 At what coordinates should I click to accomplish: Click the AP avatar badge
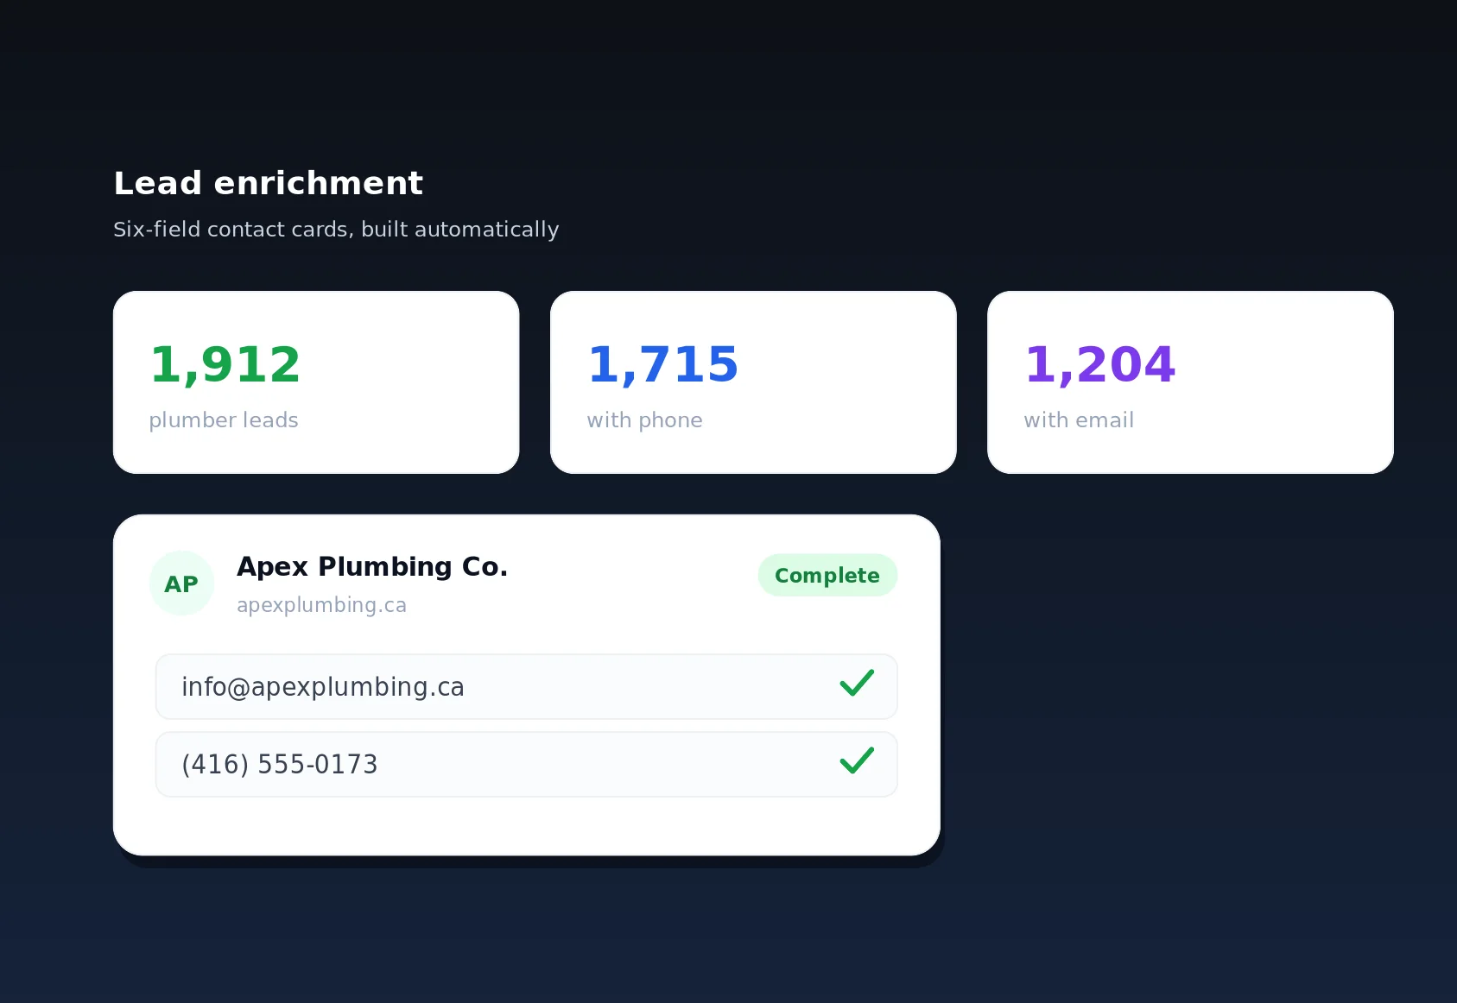pyautogui.click(x=181, y=584)
